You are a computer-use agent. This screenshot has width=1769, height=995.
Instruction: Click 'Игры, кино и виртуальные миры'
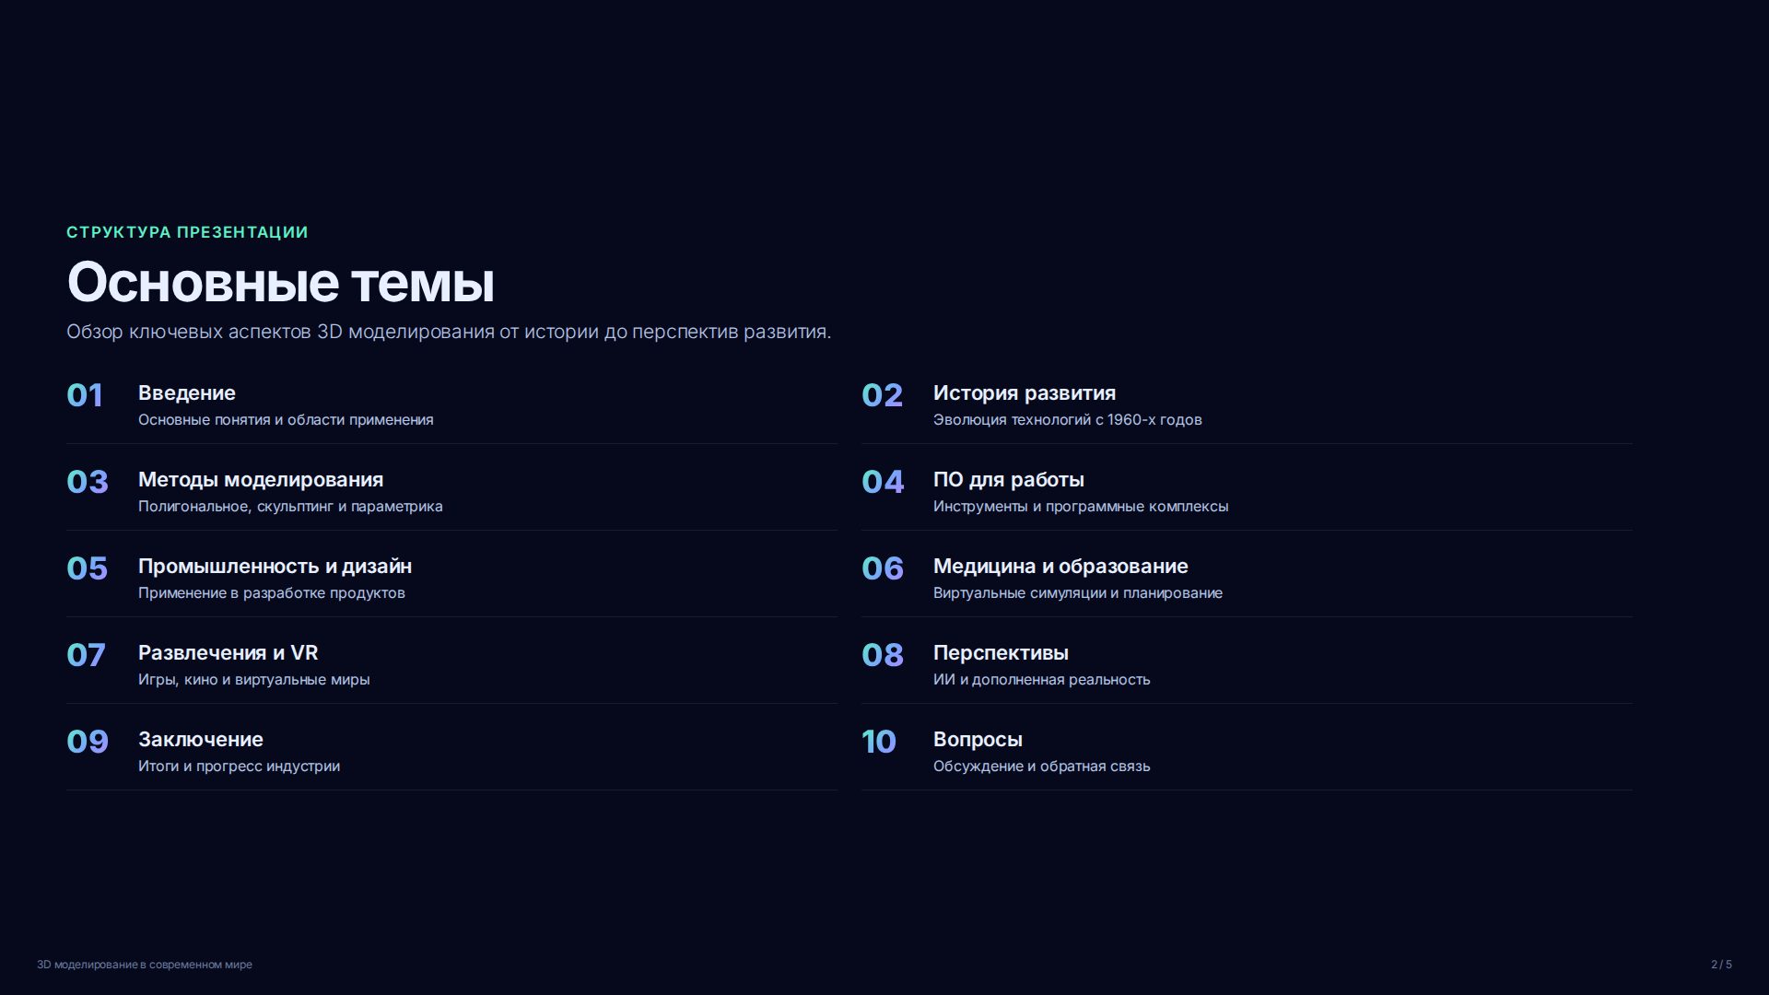[x=254, y=680]
